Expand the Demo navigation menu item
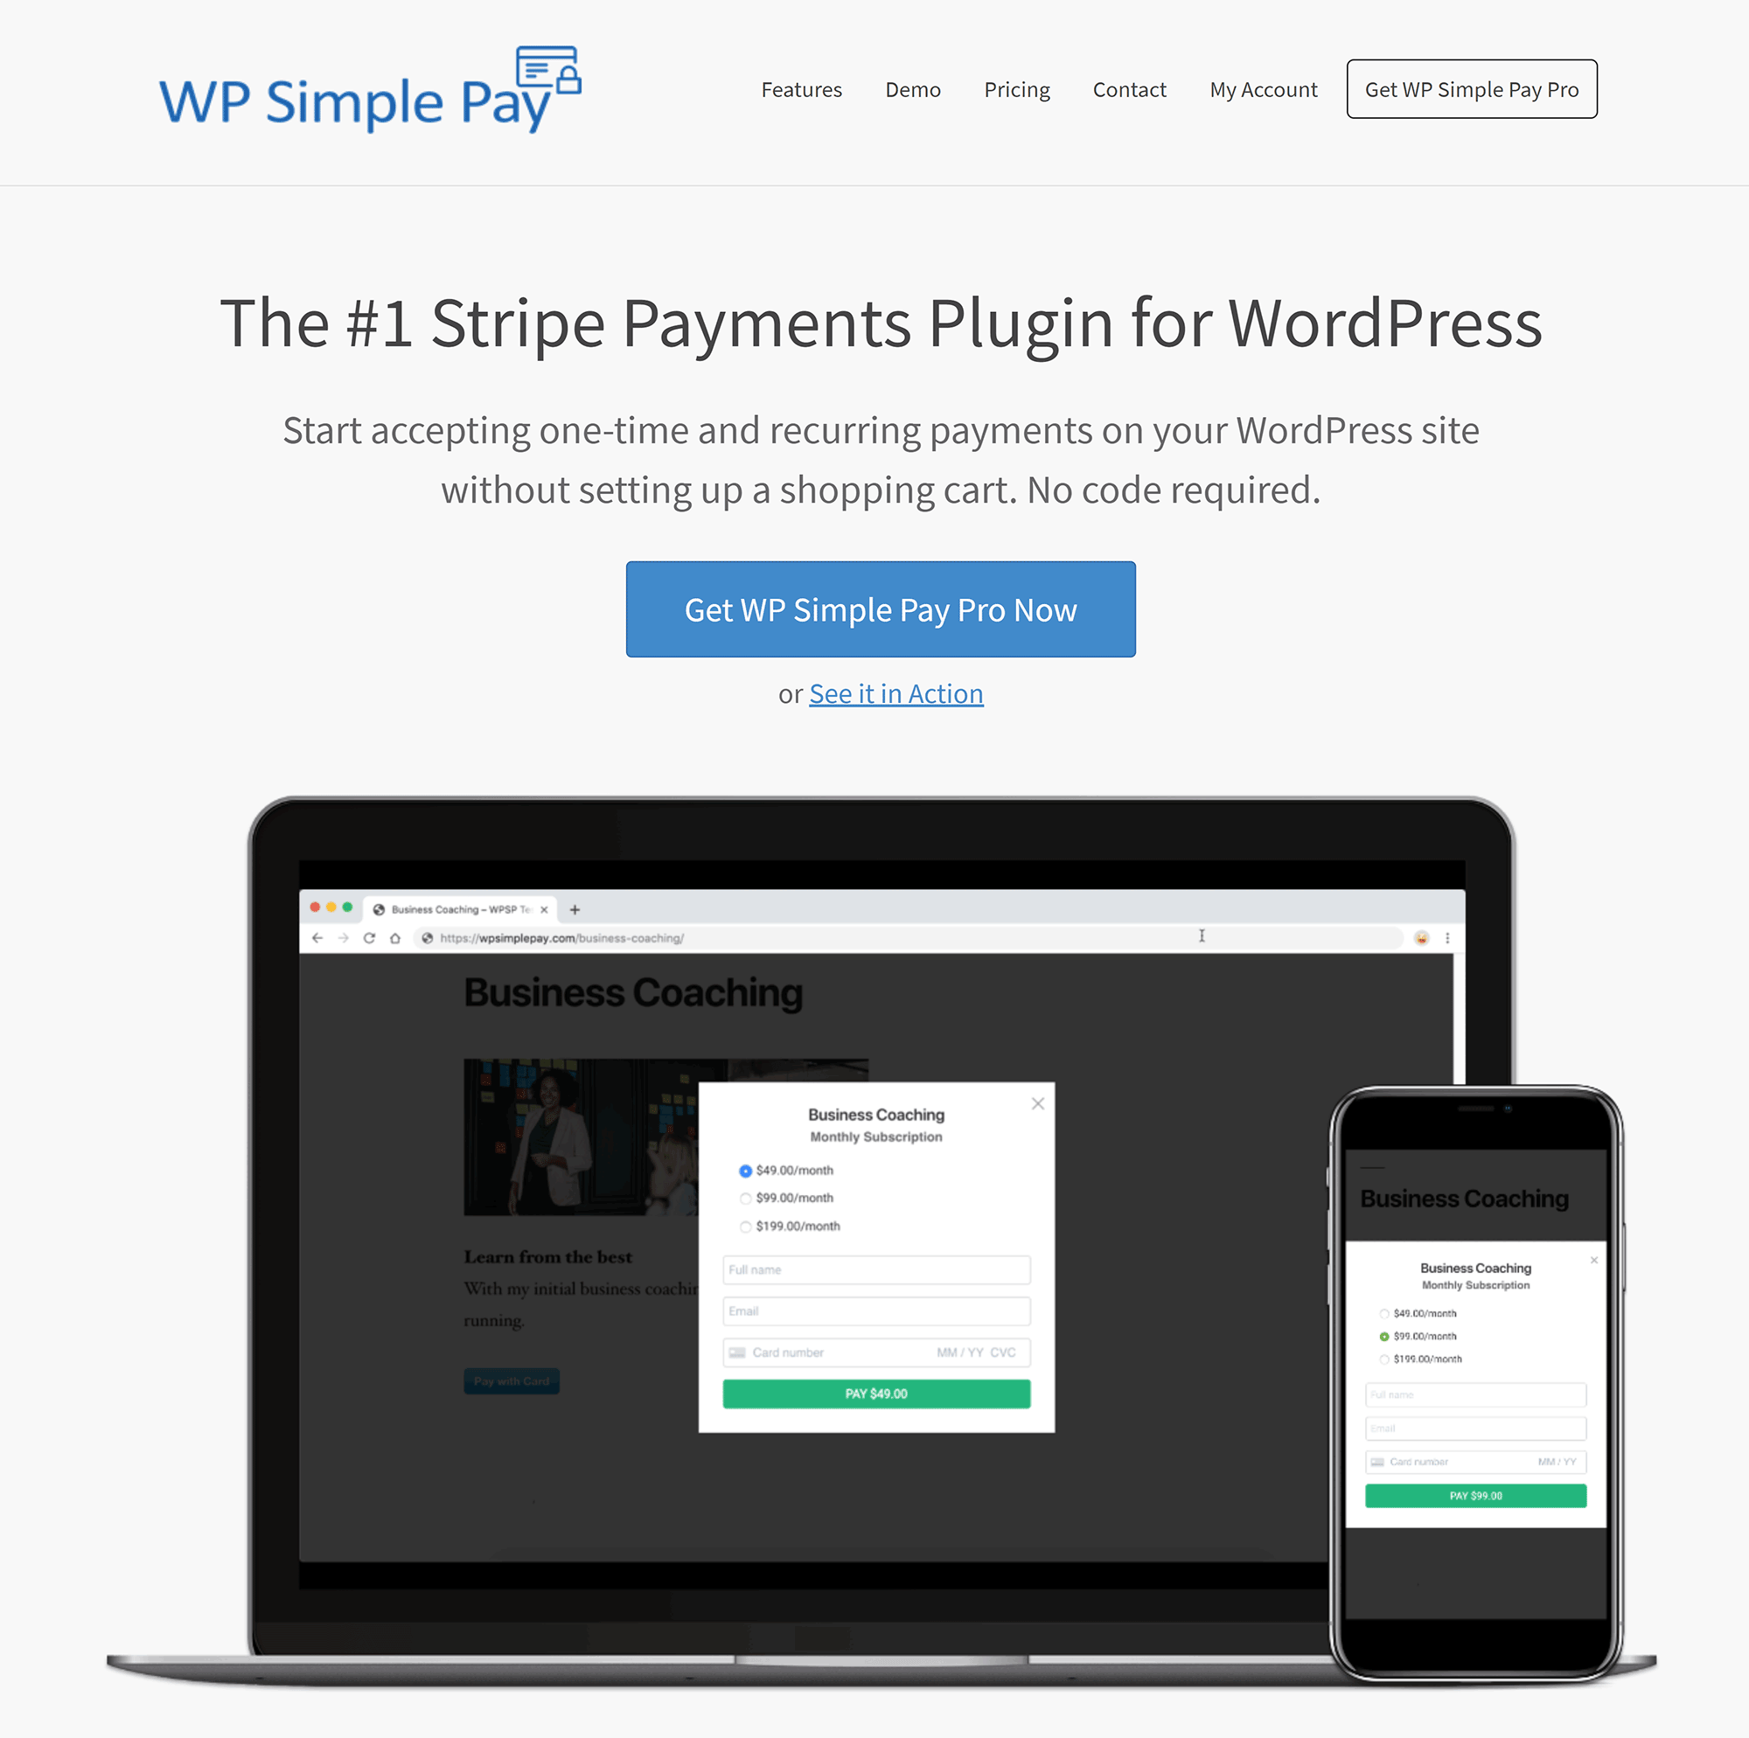 tap(914, 89)
